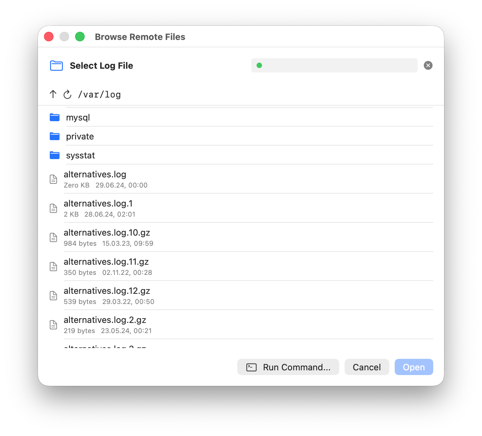Click the document icon beside alternatives.log
This screenshot has height=436, width=482.
tap(53, 179)
